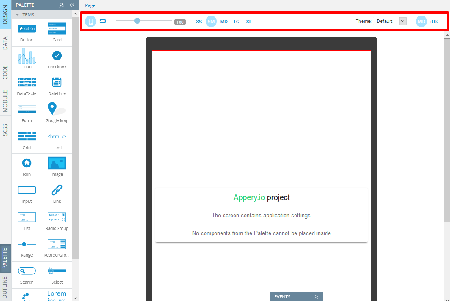Choose the Checkbox component in palette
The width and height of the screenshot is (450, 301).
(57, 60)
